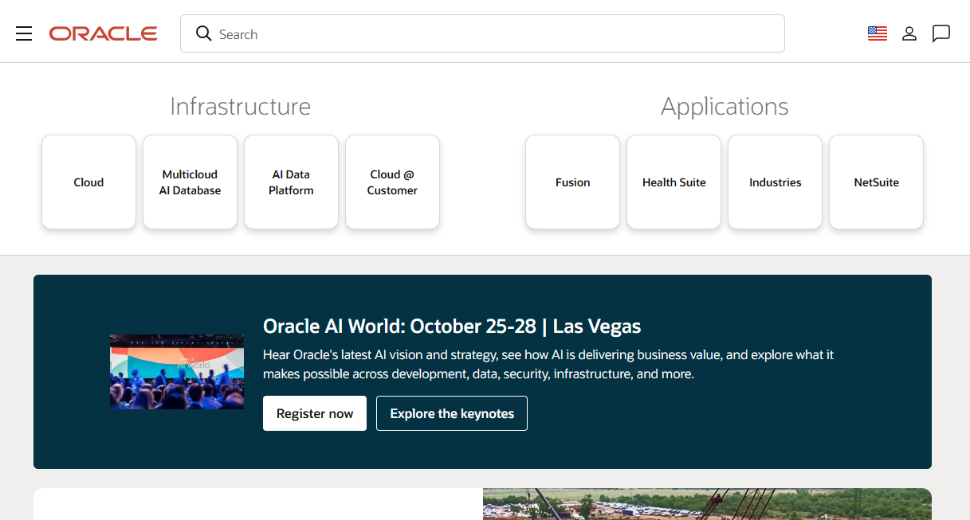Open the Cloud infrastructure card
The height and width of the screenshot is (520, 970).
88,182
